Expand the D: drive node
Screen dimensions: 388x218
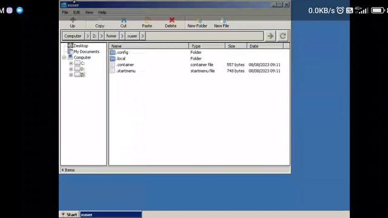tap(71, 69)
